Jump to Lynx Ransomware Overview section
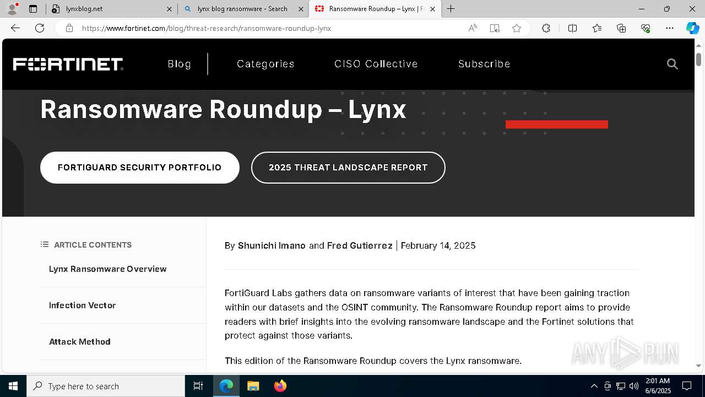705x397 pixels. click(x=107, y=269)
